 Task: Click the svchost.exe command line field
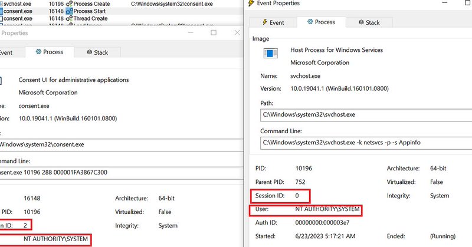click(x=366, y=143)
